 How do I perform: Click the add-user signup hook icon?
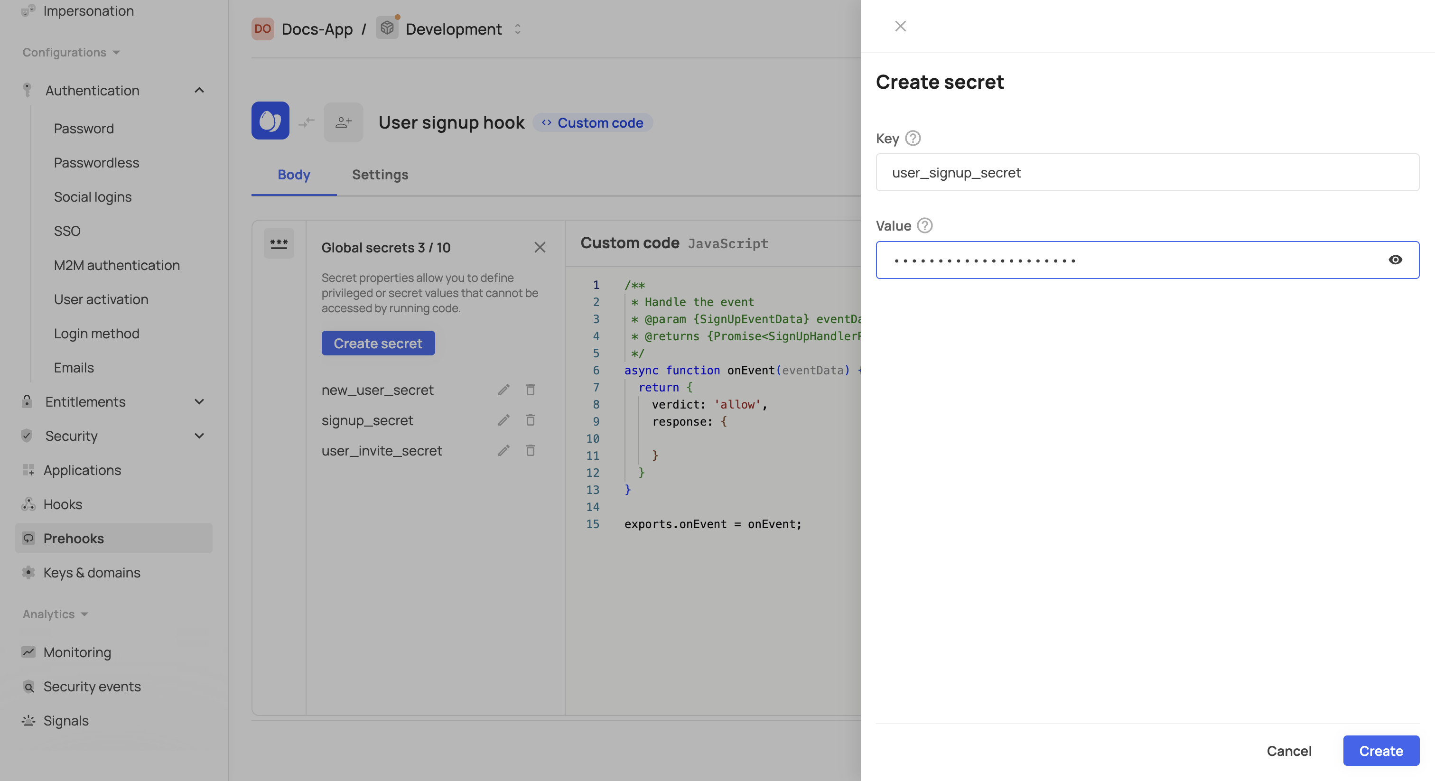coord(343,122)
